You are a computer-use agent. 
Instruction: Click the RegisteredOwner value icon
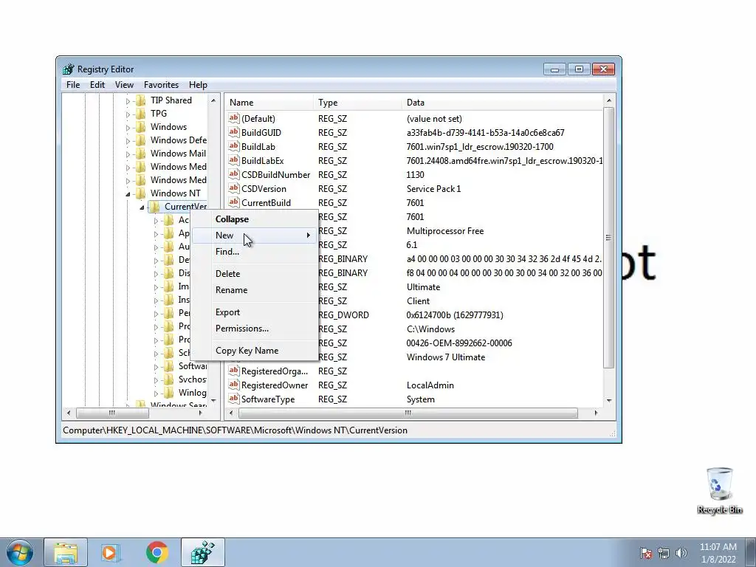234,385
